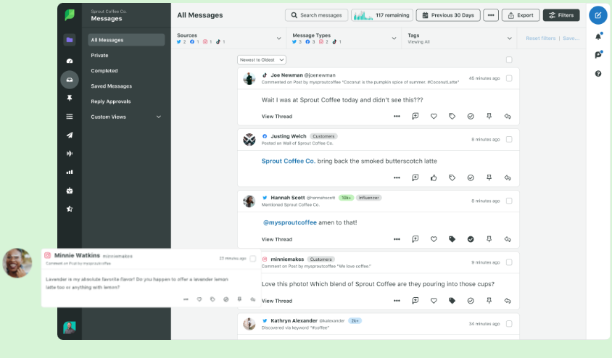Screen dimensions: 612x358
Task: Reply to Hannah Scott's tweet
Action: 508,239
